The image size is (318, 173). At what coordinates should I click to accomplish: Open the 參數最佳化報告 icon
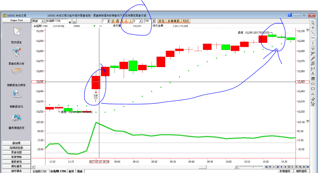click(x=16, y=71)
